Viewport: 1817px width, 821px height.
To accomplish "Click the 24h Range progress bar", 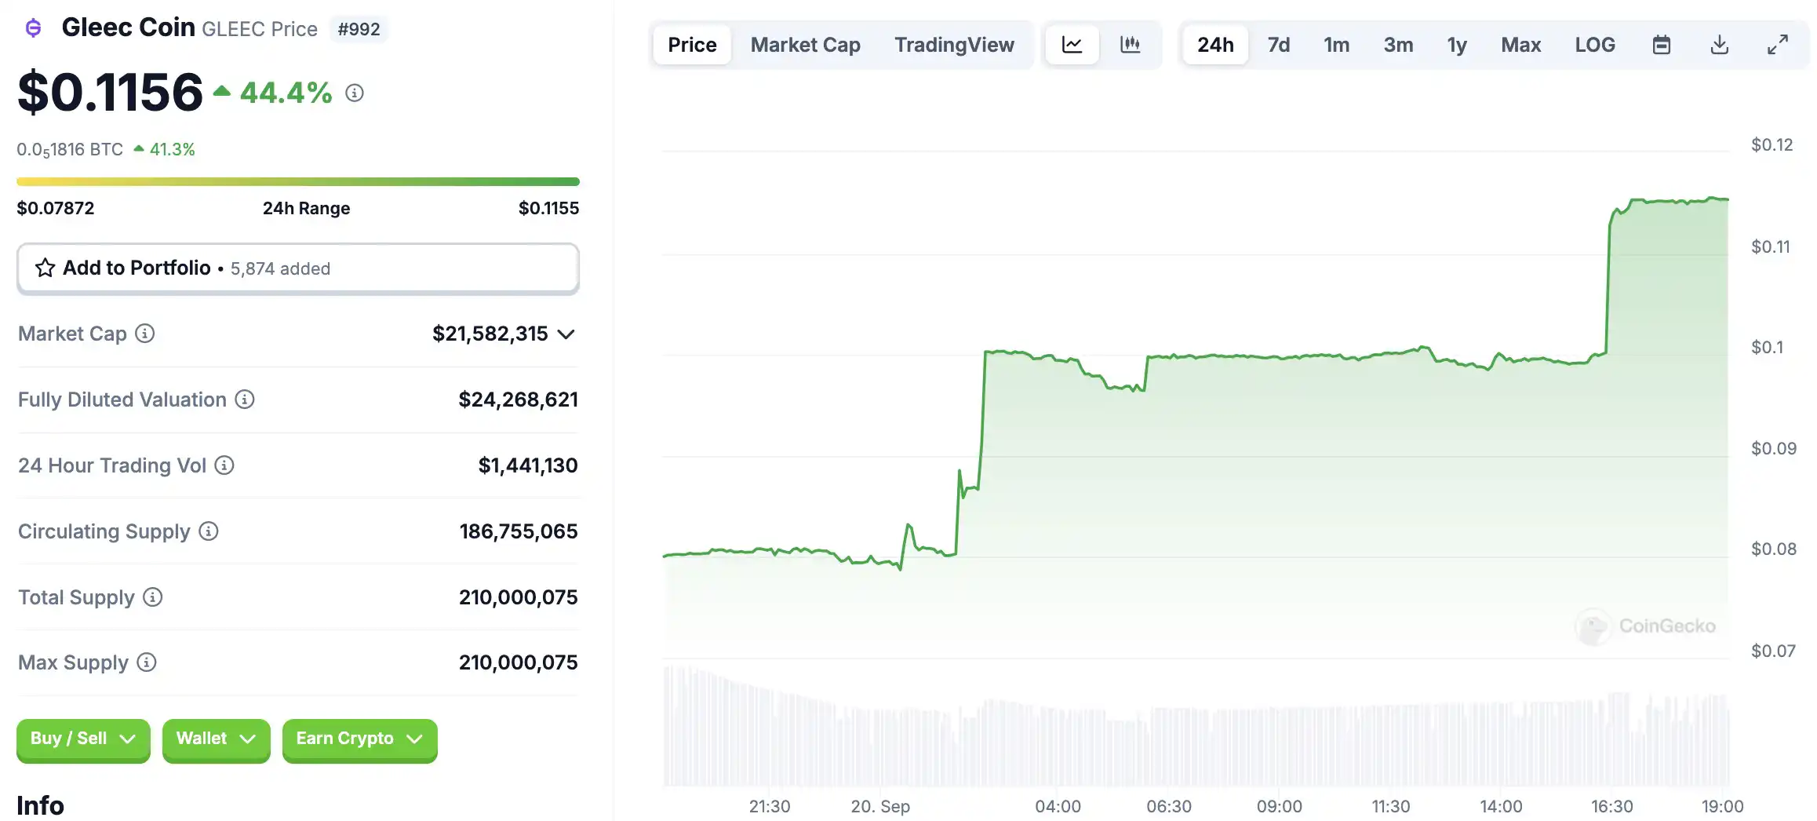I will (298, 182).
